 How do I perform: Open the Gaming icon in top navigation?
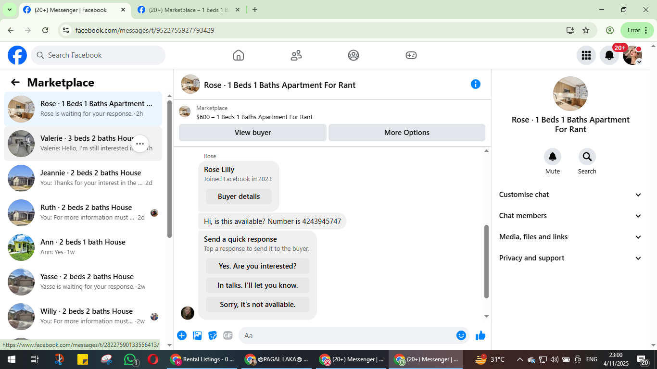[x=411, y=55]
